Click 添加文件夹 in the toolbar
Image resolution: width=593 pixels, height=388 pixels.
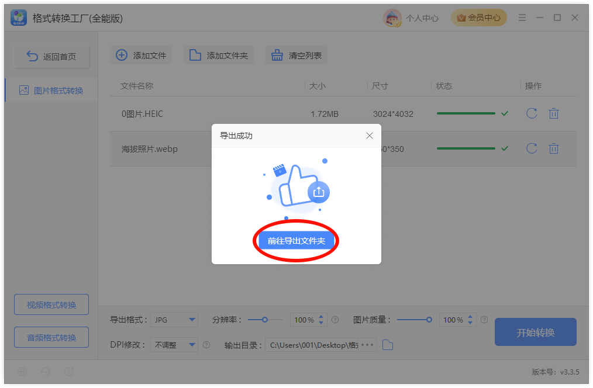point(219,55)
